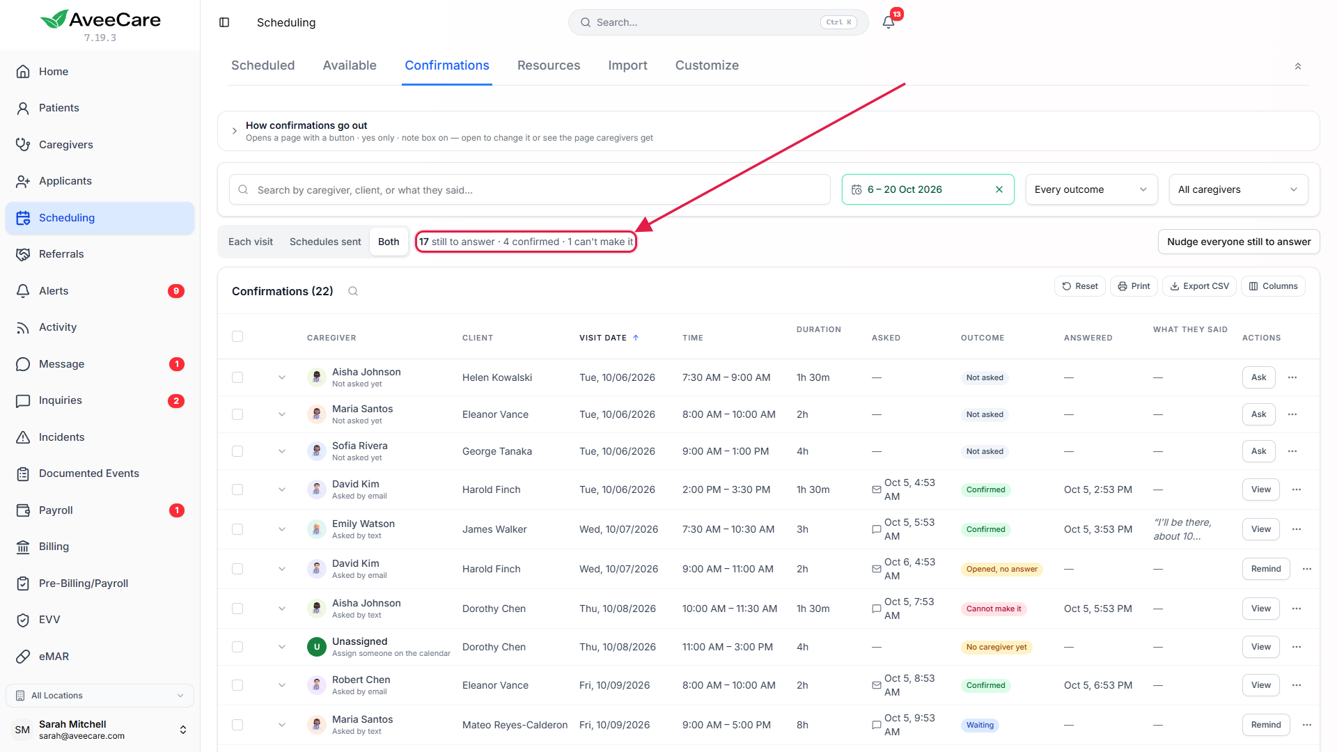Click Export CSV button
1337x752 pixels.
tap(1199, 286)
